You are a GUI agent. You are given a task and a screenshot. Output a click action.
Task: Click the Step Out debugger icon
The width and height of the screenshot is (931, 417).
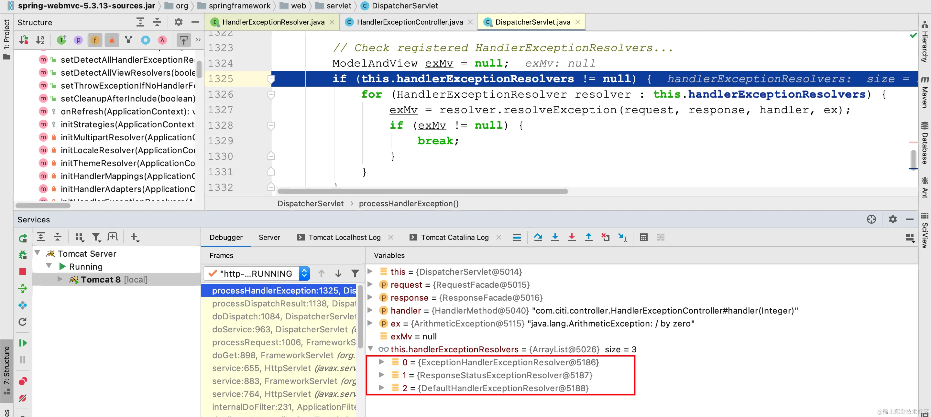(x=588, y=237)
